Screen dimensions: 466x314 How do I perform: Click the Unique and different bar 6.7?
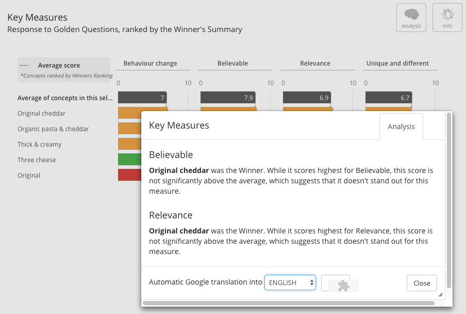389,98
